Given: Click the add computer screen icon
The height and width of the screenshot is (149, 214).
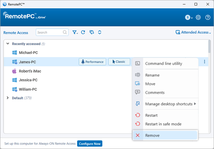Looking at the screenshot, I should (x=92, y=32).
